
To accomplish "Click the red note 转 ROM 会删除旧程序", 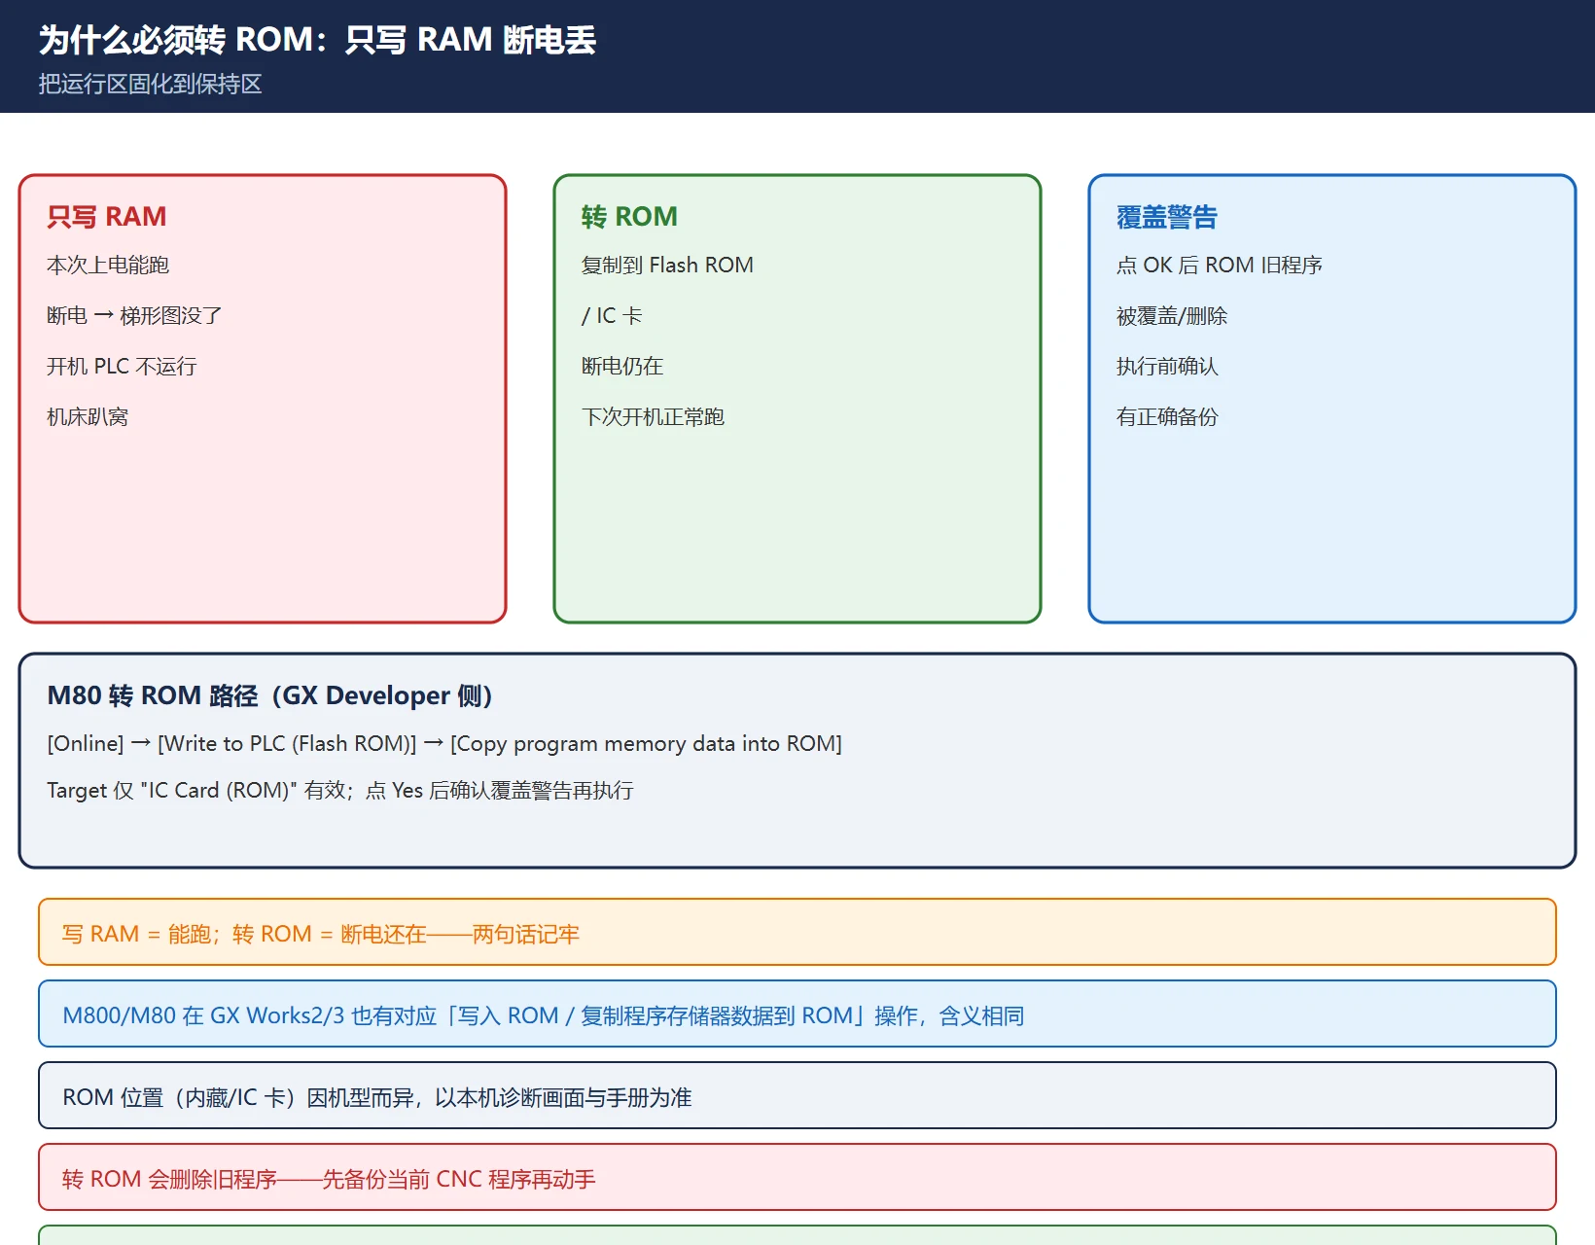I will (x=797, y=1177).
